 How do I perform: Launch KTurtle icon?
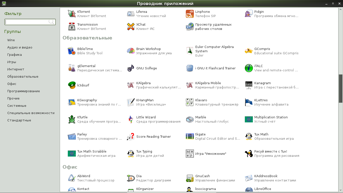(72, 119)
